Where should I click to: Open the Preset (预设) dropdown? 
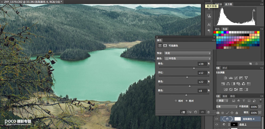pyautogui.click(x=187, y=53)
